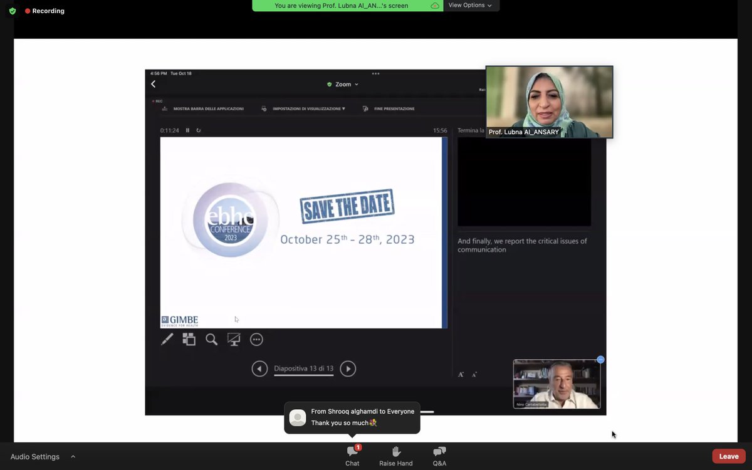Screen dimensions: 752x470
Task: Click the ebhc Conference 2023 logo
Action: pos(230,219)
